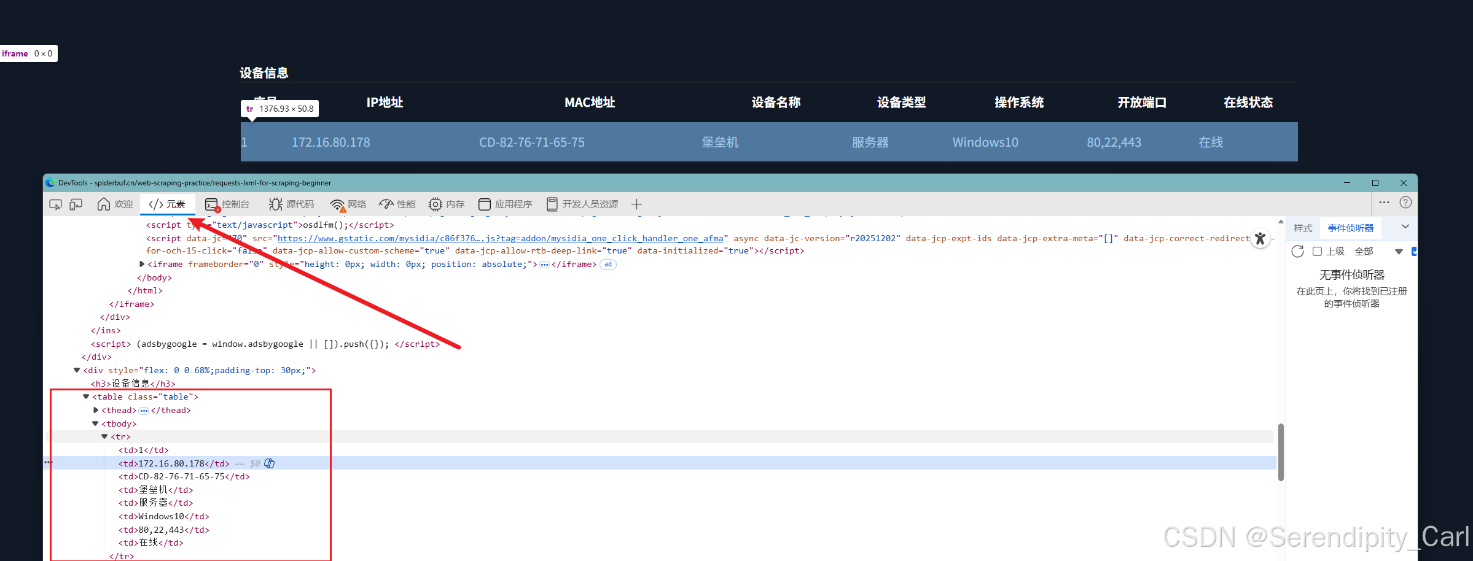Select the osdlfm() script line
The image size is (1473, 561).
(x=270, y=225)
